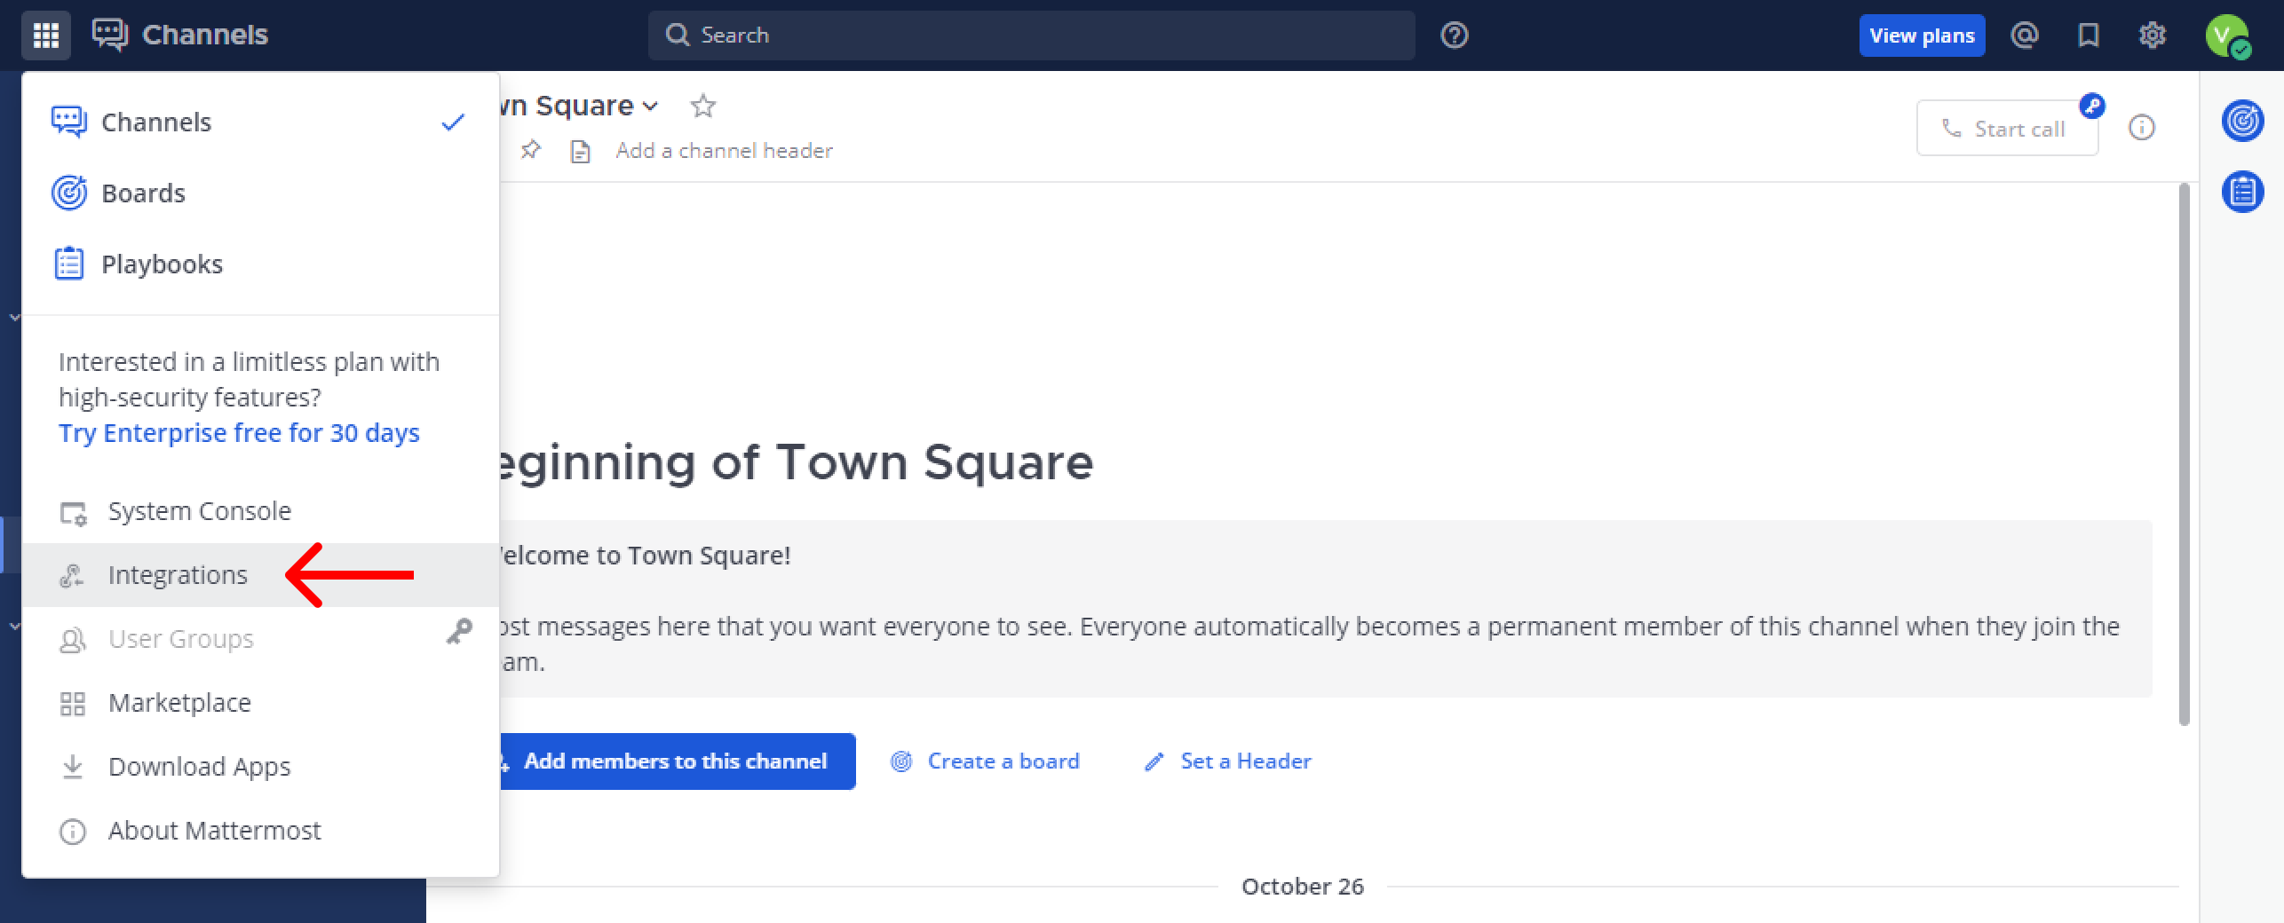Click the Download Apps arrow icon
The image size is (2284, 923).
pyautogui.click(x=73, y=767)
